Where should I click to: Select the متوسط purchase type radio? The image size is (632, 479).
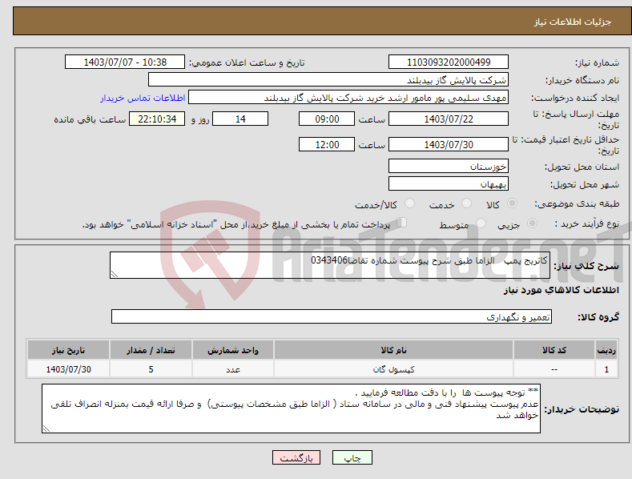click(x=481, y=223)
